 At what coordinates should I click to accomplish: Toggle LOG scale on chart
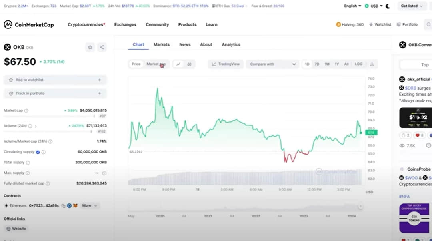point(358,64)
